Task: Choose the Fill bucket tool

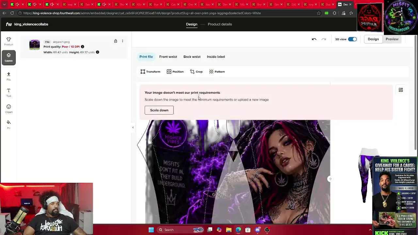Action: 9,124
